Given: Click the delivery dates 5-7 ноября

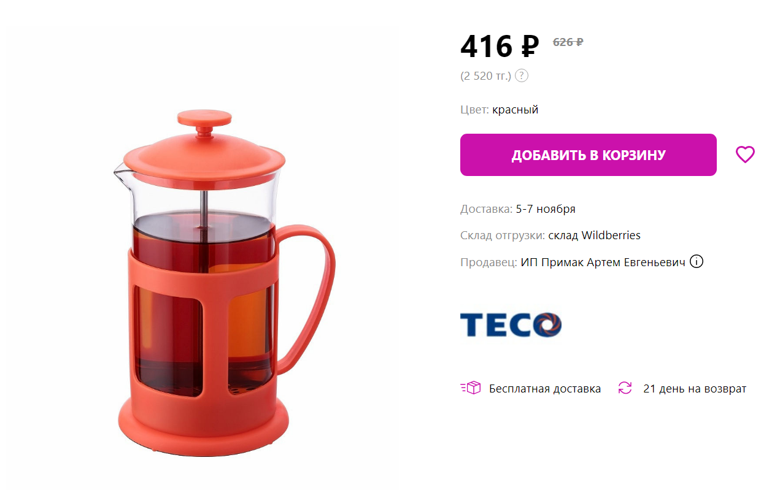Looking at the screenshot, I should (546, 209).
